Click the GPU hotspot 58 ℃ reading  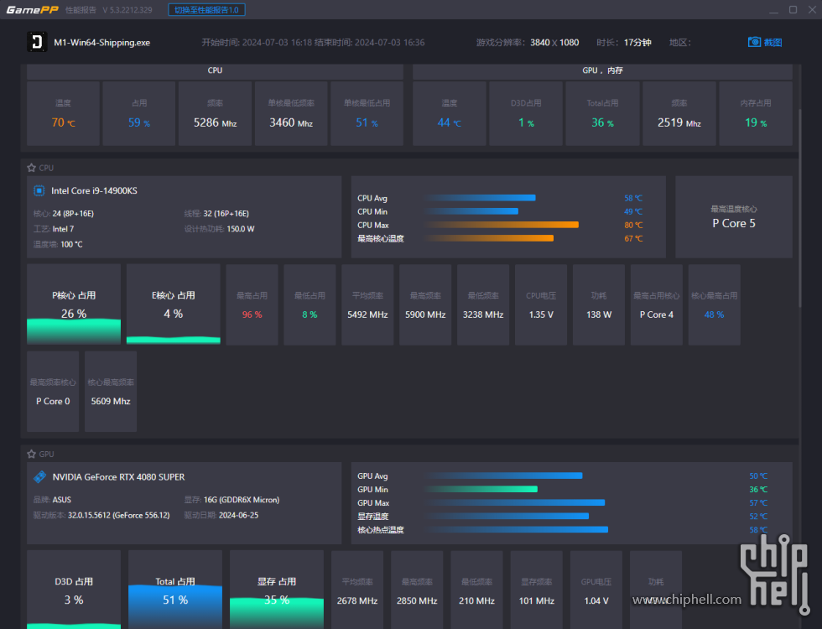[758, 530]
